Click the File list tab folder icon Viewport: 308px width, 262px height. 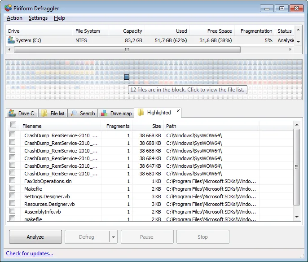pyautogui.click(x=44, y=113)
